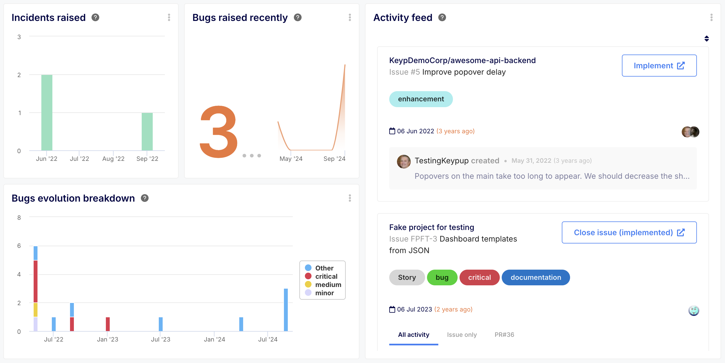Click Close issue (implemented) button
The height and width of the screenshot is (363, 725).
tap(629, 232)
